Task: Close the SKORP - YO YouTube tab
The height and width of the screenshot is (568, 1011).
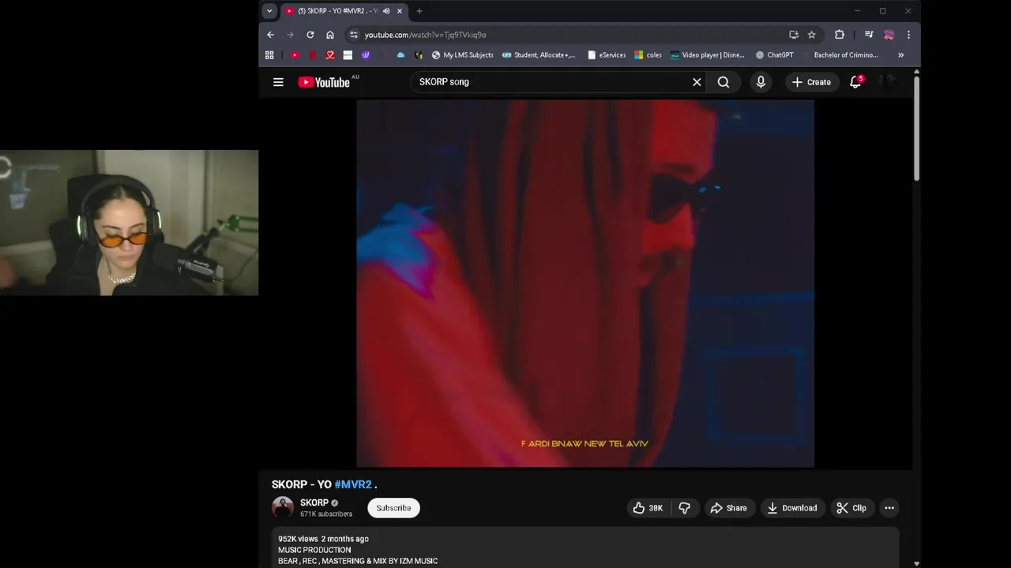Action: (399, 11)
